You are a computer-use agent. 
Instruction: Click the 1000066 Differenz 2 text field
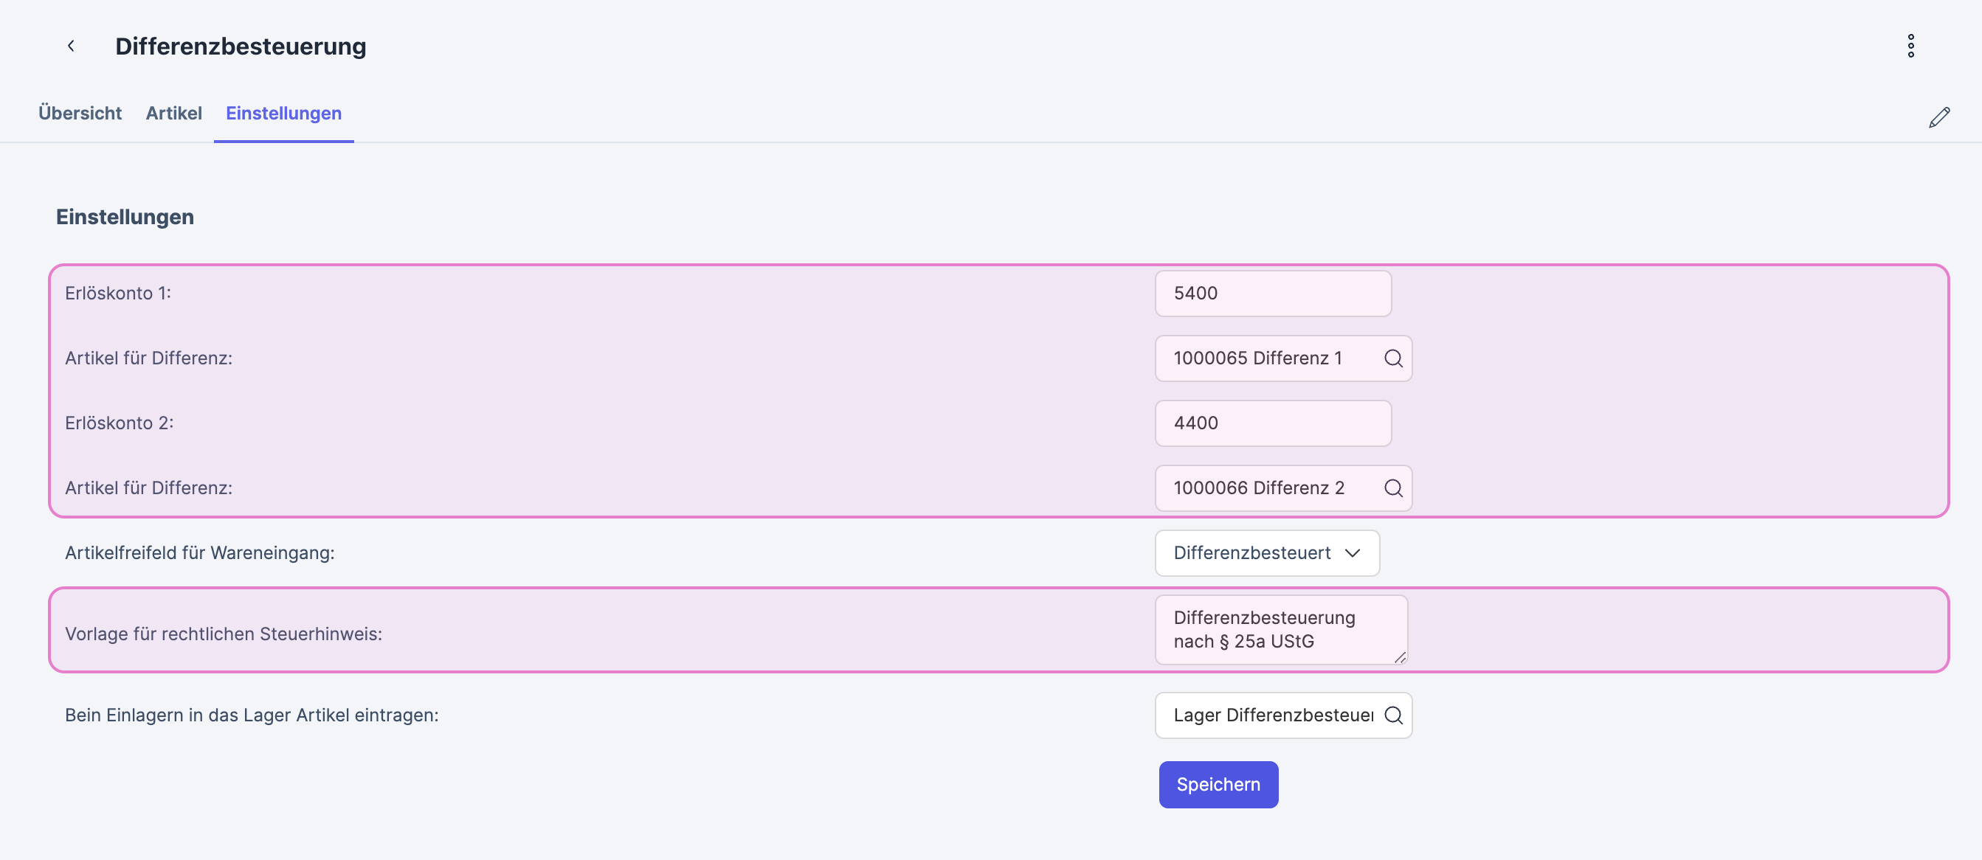tap(1262, 488)
